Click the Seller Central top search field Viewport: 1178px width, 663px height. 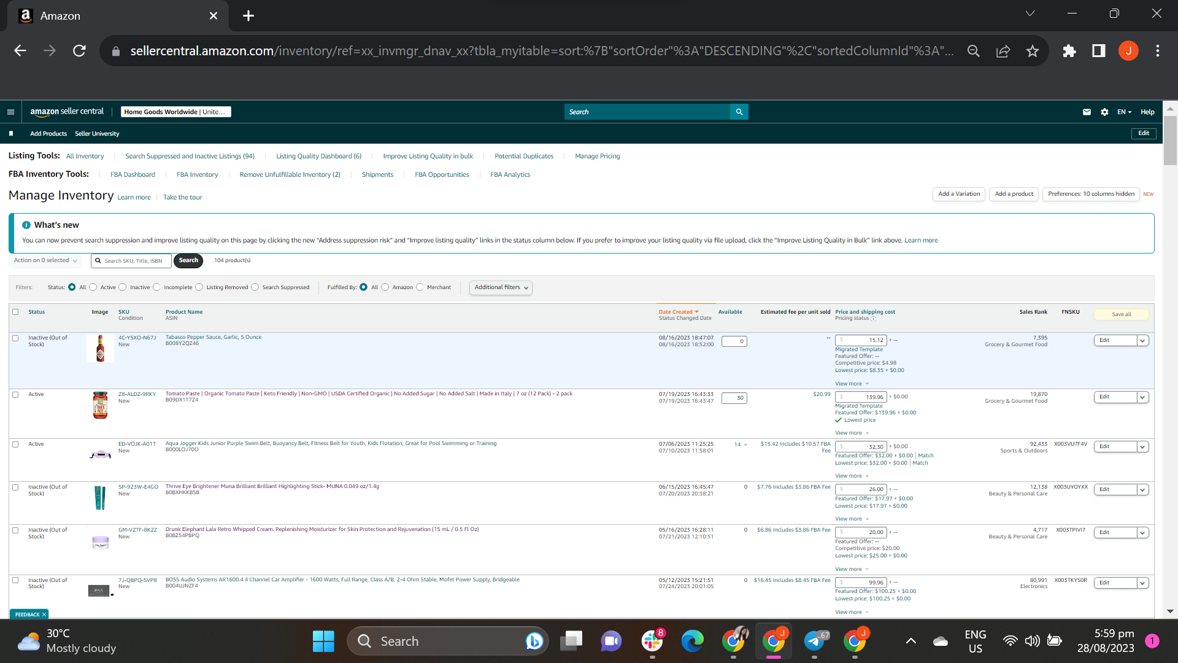647,112
